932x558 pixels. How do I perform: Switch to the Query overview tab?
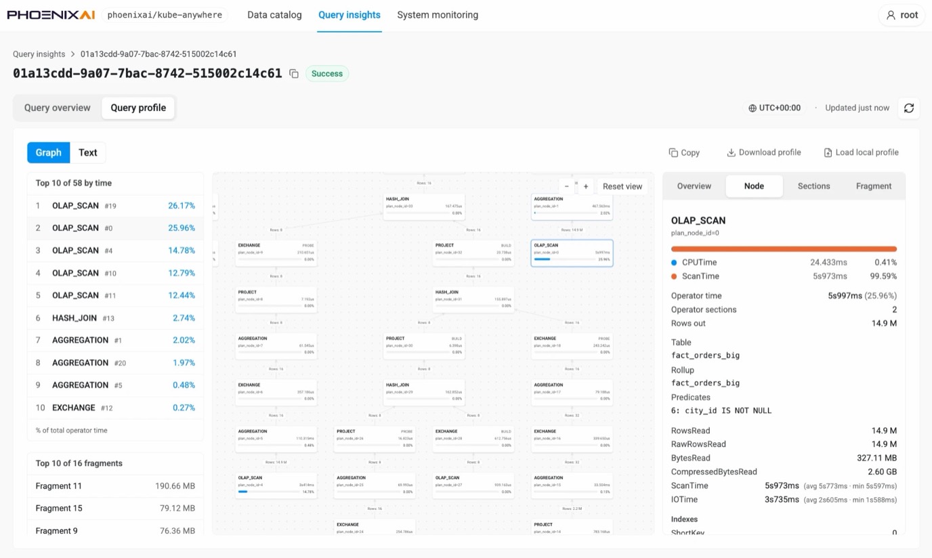pos(58,108)
